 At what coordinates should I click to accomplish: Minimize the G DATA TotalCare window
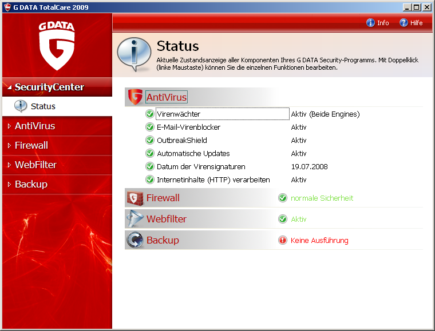pyautogui.click(x=407, y=7)
